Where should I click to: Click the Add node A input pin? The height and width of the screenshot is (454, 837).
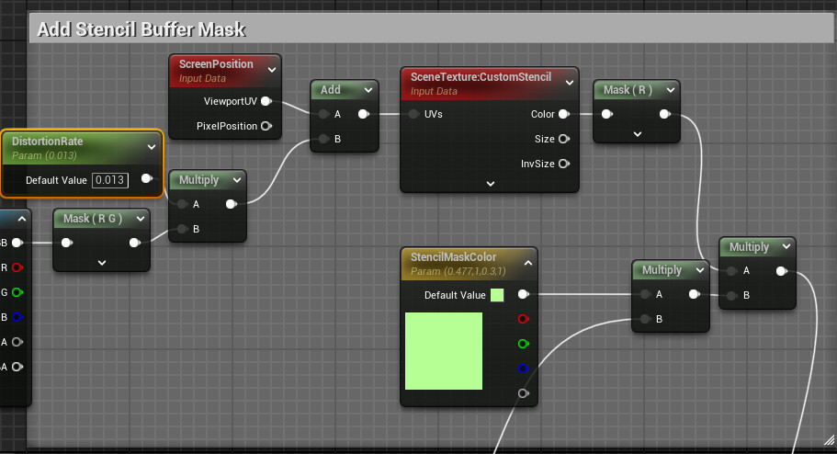click(x=323, y=114)
